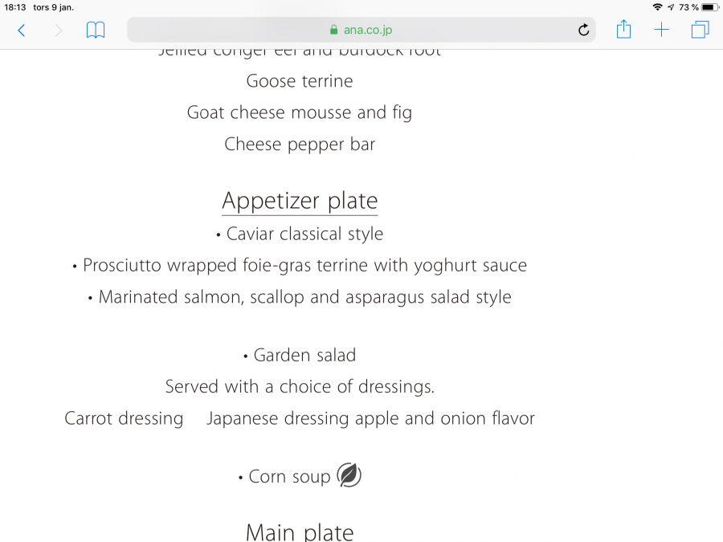
Task: Reload the ana.co.jp page
Action: (584, 31)
